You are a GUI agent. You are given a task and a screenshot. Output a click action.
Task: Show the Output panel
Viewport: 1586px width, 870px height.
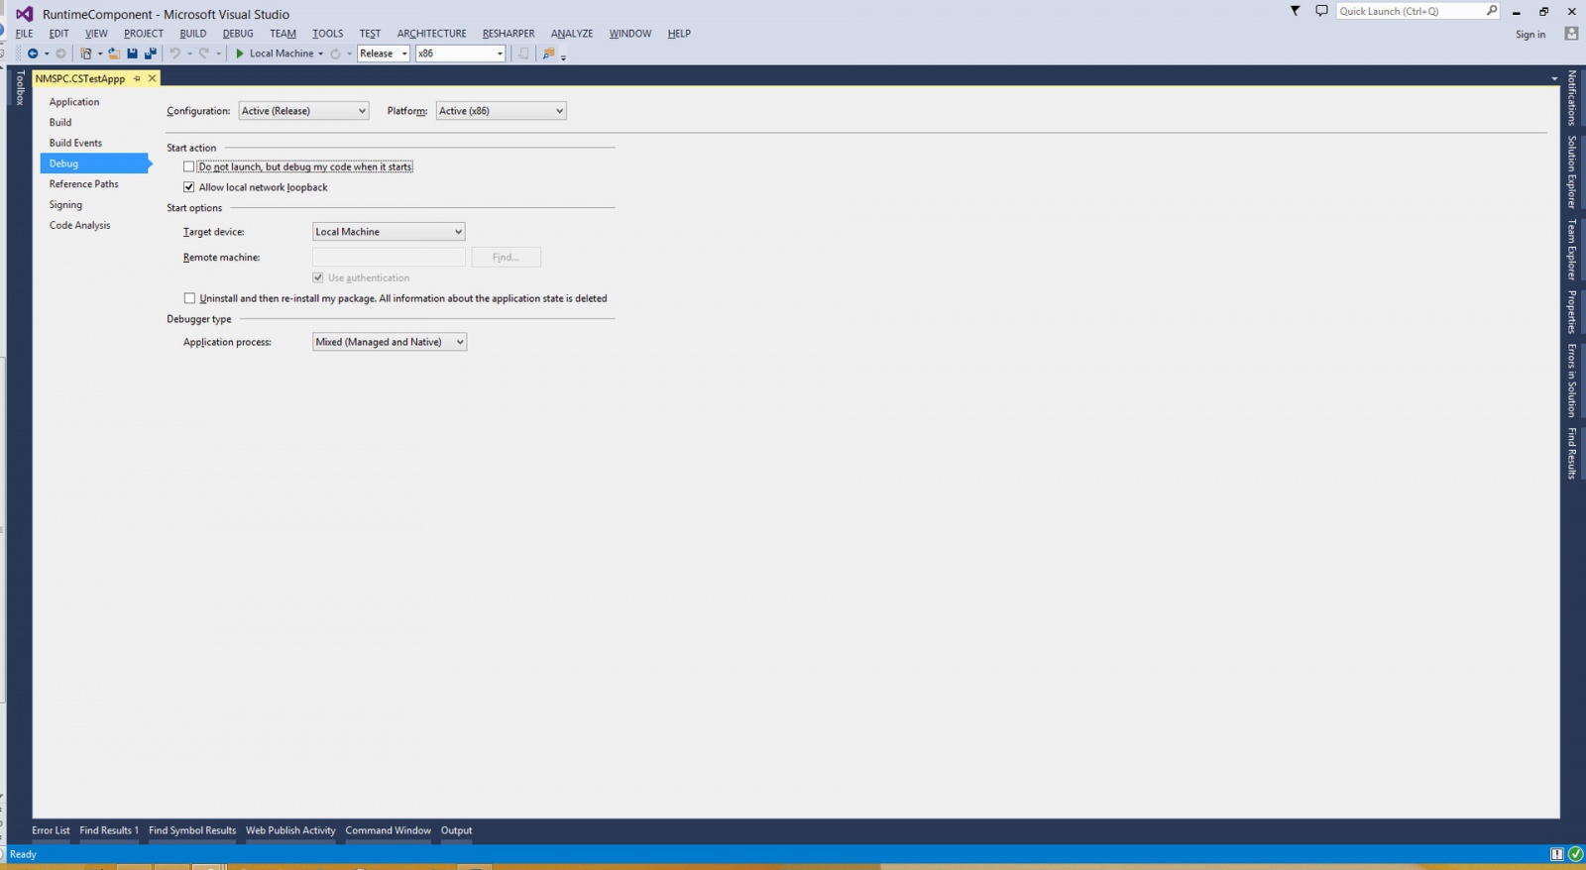[x=457, y=830]
